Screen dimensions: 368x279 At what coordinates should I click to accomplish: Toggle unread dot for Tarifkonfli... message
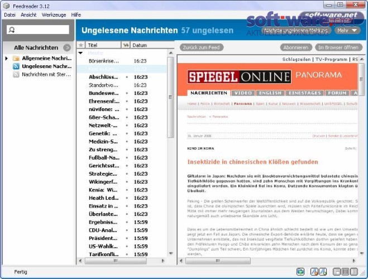(x=127, y=254)
